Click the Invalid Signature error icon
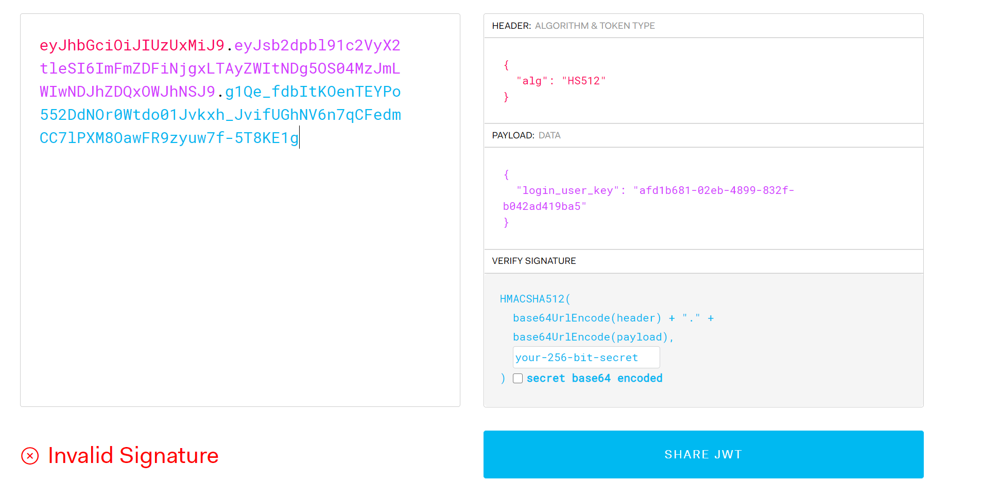Viewport: 983px width, 499px height. point(30,456)
